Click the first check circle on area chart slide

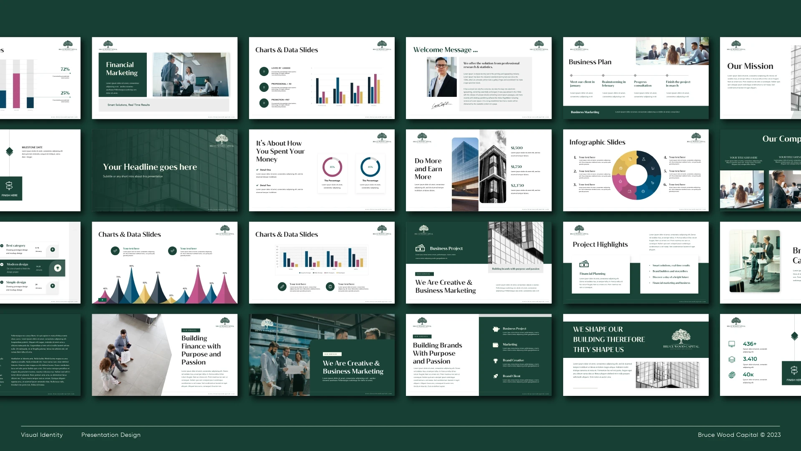click(x=115, y=251)
